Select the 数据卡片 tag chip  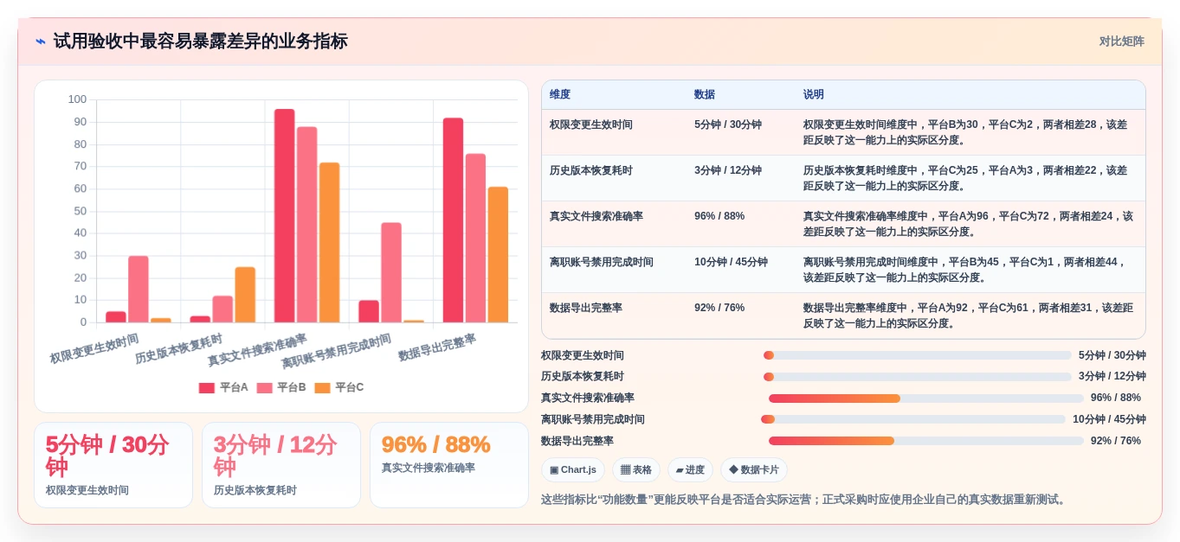(x=754, y=470)
